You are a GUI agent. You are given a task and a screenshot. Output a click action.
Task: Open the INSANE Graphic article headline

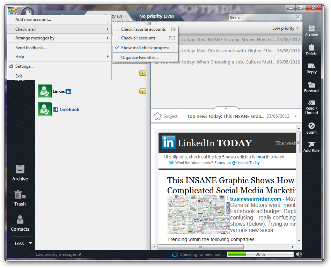pyautogui.click(x=231, y=185)
